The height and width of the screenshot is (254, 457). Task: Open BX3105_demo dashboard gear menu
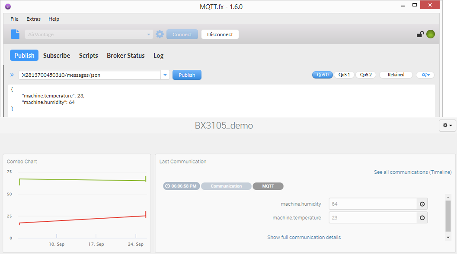447,125
